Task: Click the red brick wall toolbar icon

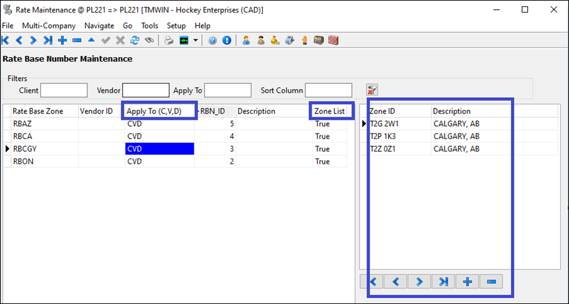Action: 333,40
